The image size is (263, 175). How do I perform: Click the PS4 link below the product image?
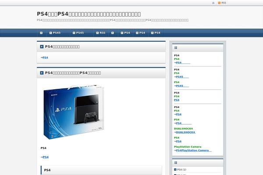46,157
